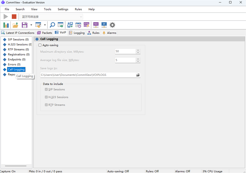Viewport: 246px width, 173px height.
Task: Maximize the CommView window
Action: pos(230,2)
